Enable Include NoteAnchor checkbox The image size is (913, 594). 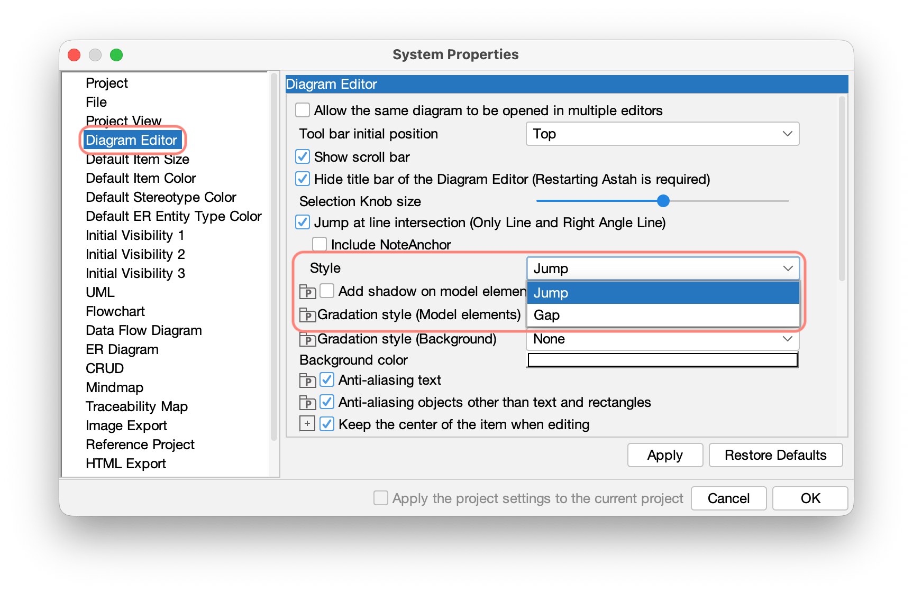pyautogui.click(x=319, y=244)
